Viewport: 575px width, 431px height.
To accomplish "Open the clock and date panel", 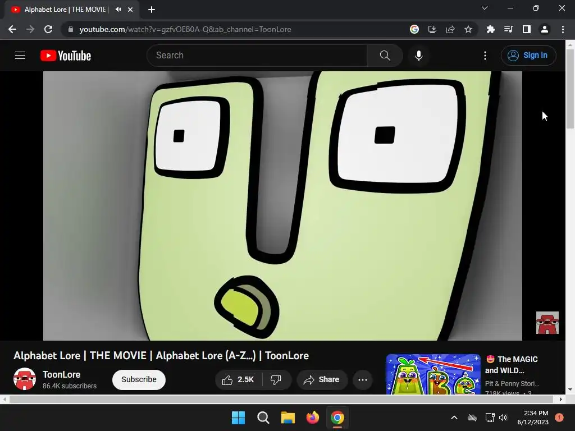I will pyautogui.click(x=533, y=418).
